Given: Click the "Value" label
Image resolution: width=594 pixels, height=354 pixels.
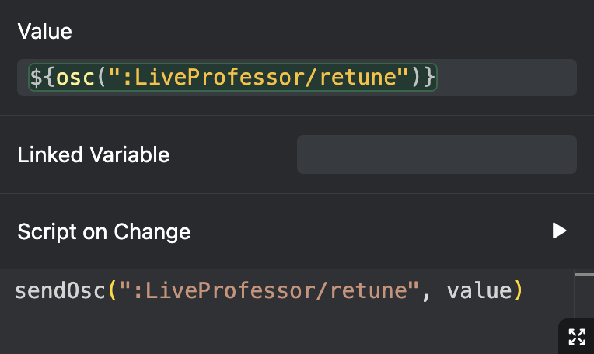Looking at the screenshot, I should point(44,32).
